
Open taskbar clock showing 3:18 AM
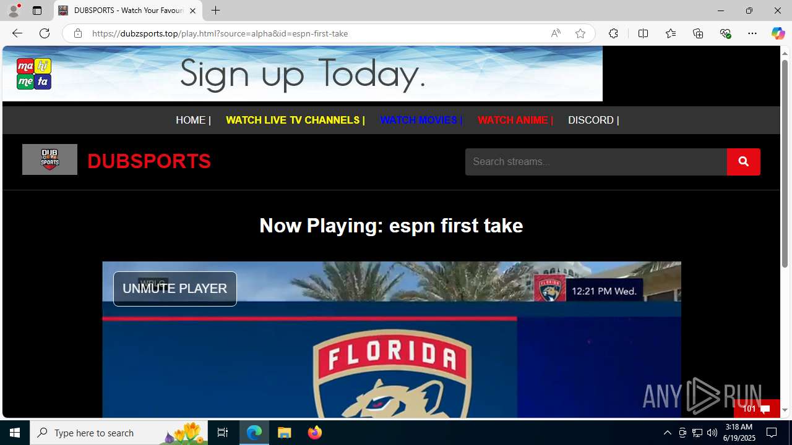click(739, 433)
